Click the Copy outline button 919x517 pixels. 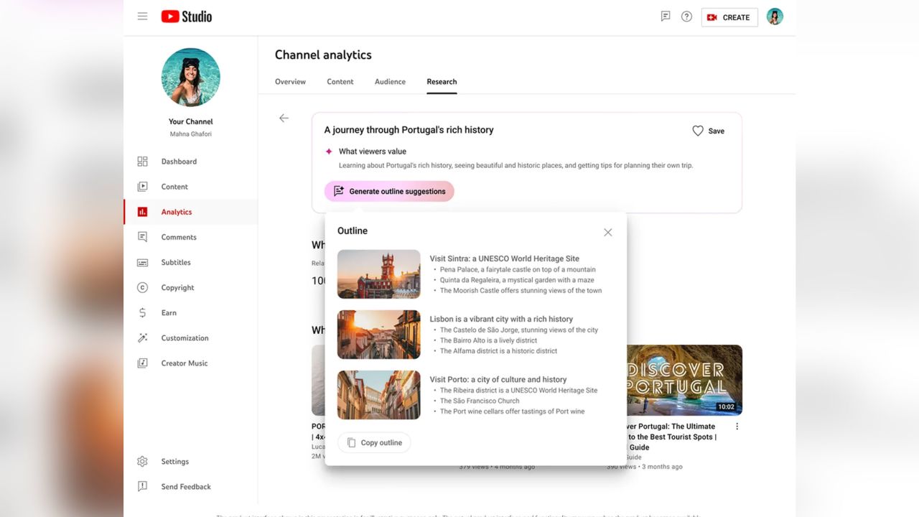tap(374, 442)
